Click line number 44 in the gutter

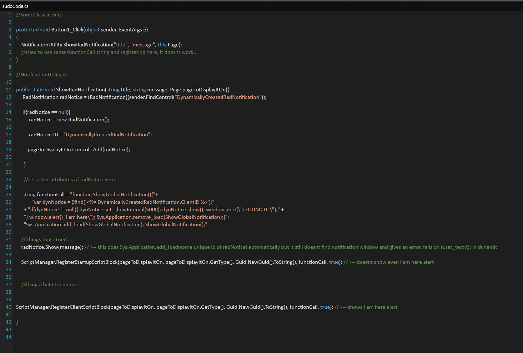[x=9, y=337]
